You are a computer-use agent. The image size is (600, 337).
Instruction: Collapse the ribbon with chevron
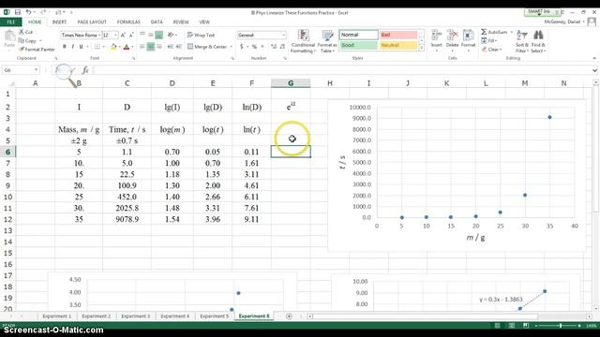pyautogui.click(x=594, y=58)
